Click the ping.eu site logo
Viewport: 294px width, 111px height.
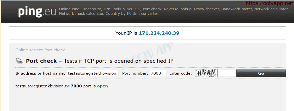tap(37, 12)
